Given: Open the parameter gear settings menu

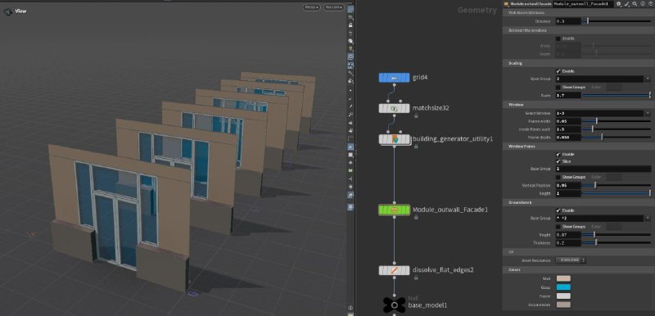Looking at the screenshot, I should pos(619,3).
